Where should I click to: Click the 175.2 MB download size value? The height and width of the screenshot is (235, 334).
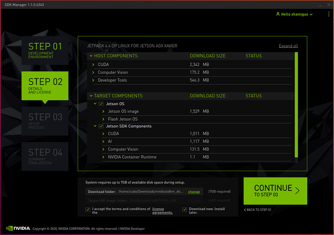[x=199, y=72]
